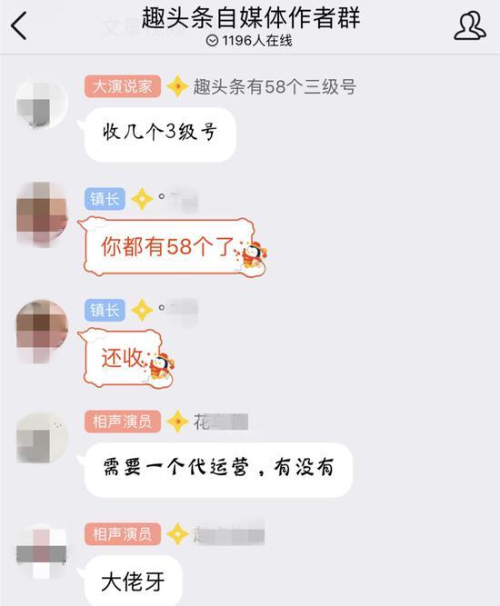Expand the 1196人在线 online members dropdown
This screenshot has width=500, height=606.
[249, 41]
